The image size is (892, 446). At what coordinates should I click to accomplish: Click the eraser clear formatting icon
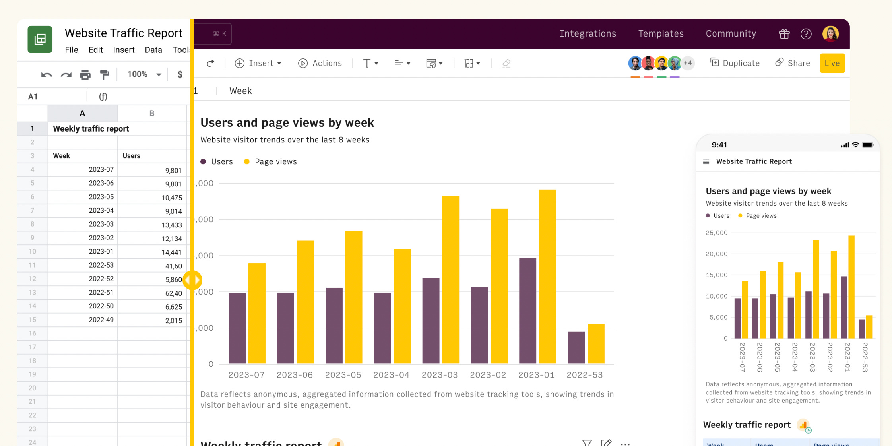[x=506, y=63]
